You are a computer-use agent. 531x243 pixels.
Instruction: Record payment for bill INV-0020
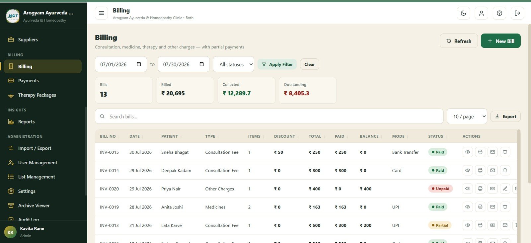point(493,189)
